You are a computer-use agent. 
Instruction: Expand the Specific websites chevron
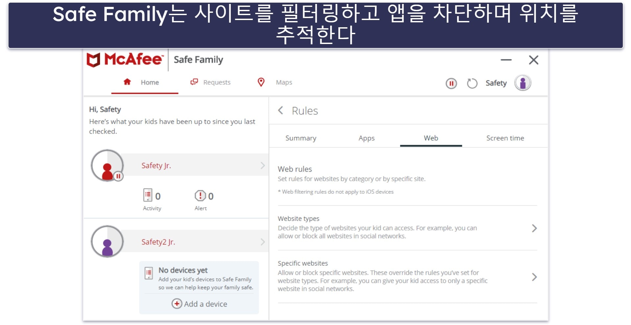click(x=534, y=277)
